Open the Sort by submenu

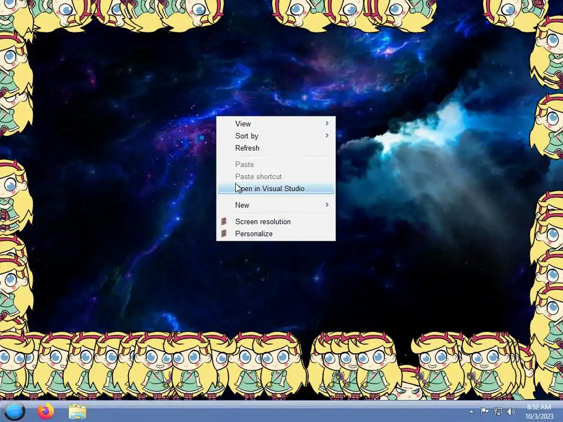(276, 136)
